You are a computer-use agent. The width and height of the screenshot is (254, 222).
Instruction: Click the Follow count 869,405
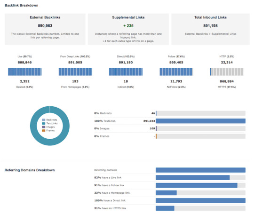coord(176,63)
